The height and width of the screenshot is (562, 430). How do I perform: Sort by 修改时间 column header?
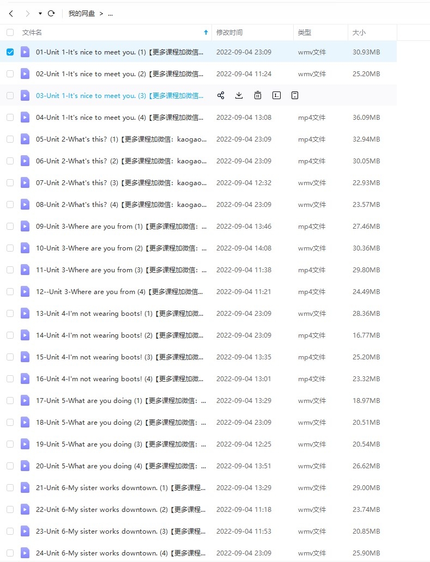[229, 33]
